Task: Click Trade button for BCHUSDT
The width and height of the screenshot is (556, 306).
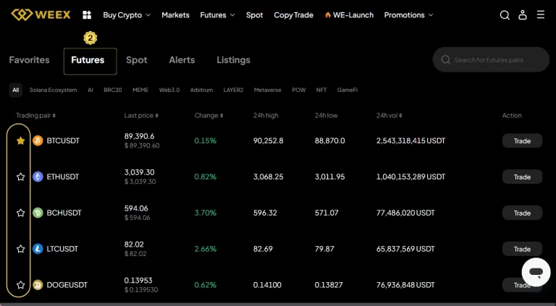Action: [x=522, y=213]
